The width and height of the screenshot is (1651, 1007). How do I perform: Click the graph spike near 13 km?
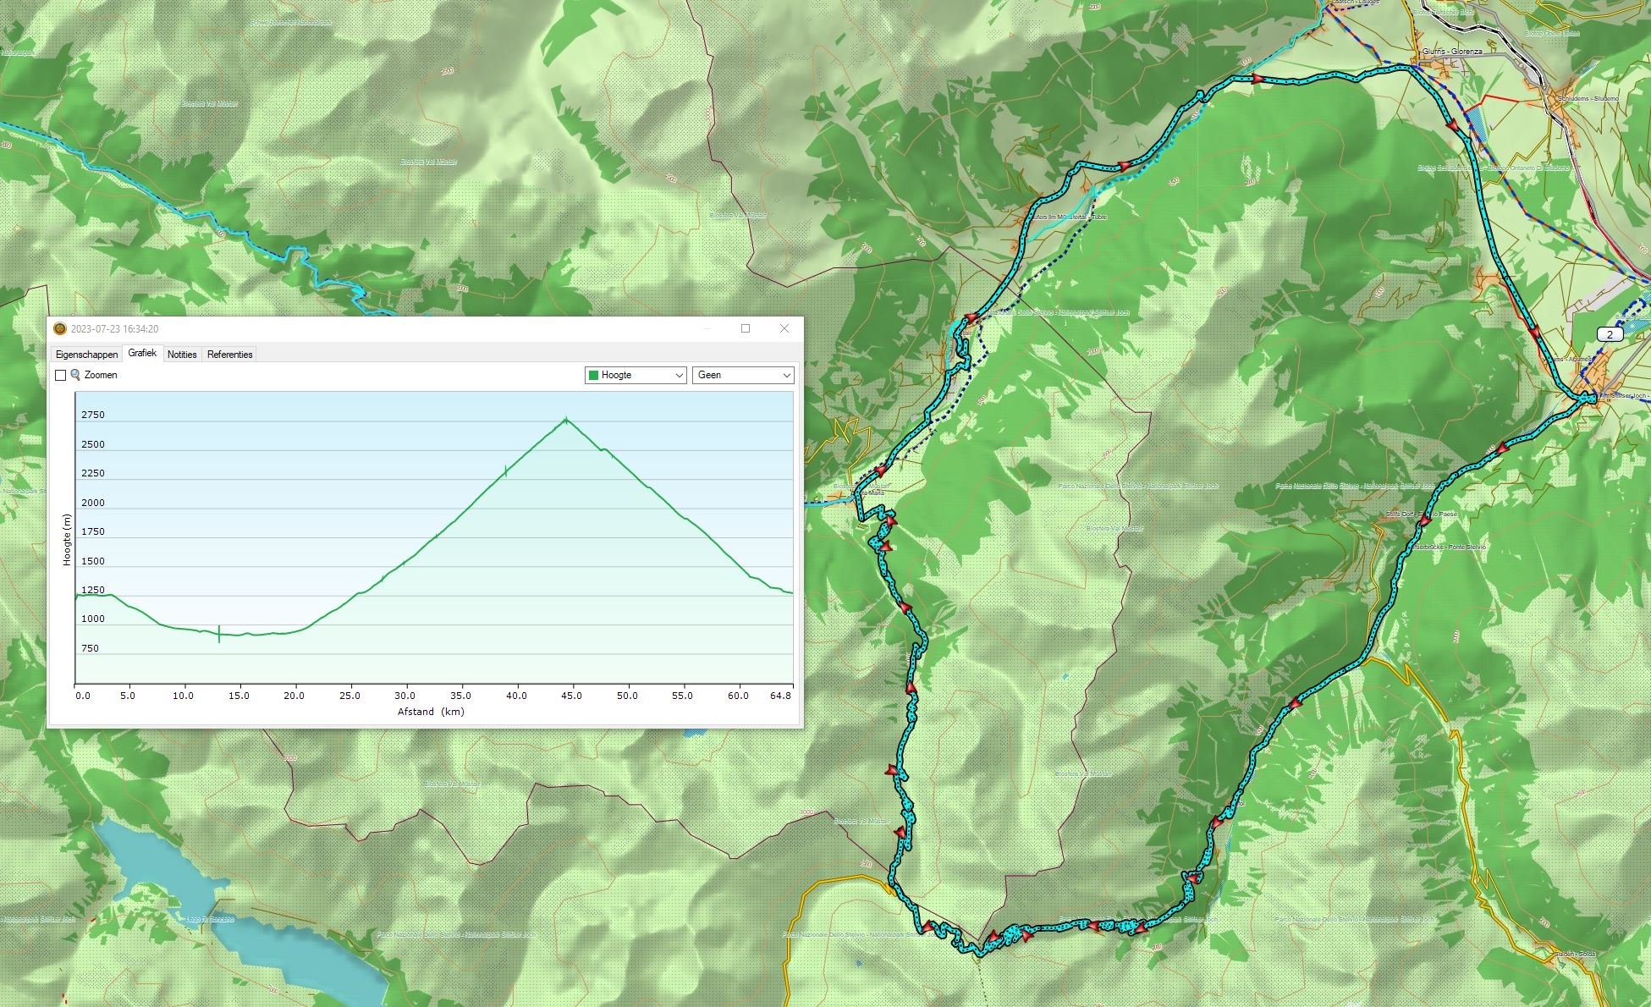pos(219,633)
